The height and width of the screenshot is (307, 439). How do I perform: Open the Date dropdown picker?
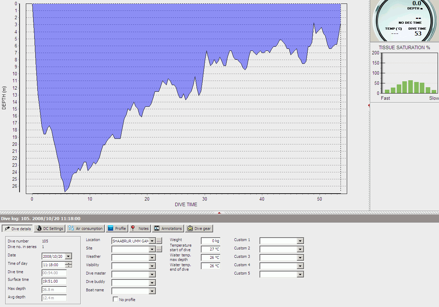[68, 256]
